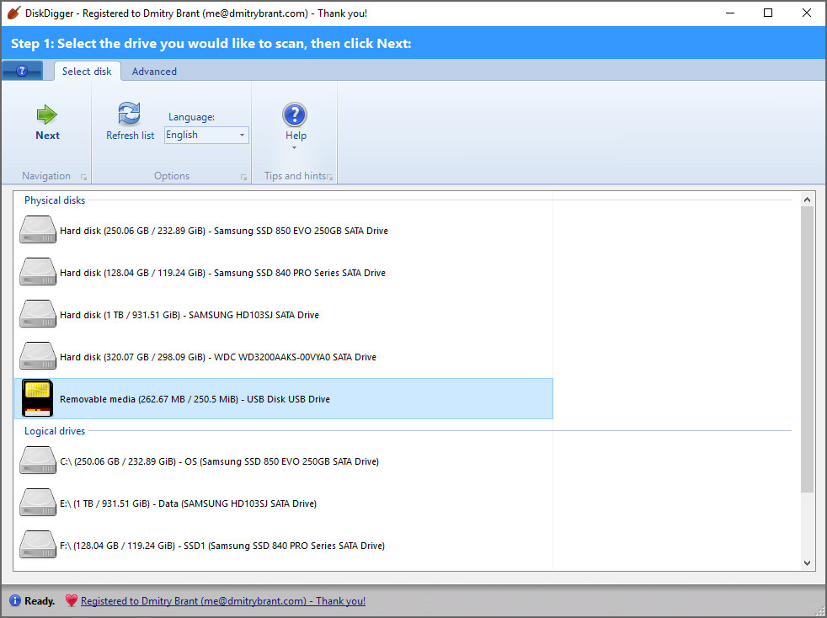827x618 pixels.
Task: Select Removable media 262.67 MB USB Disk text
Action: (195, 399)
